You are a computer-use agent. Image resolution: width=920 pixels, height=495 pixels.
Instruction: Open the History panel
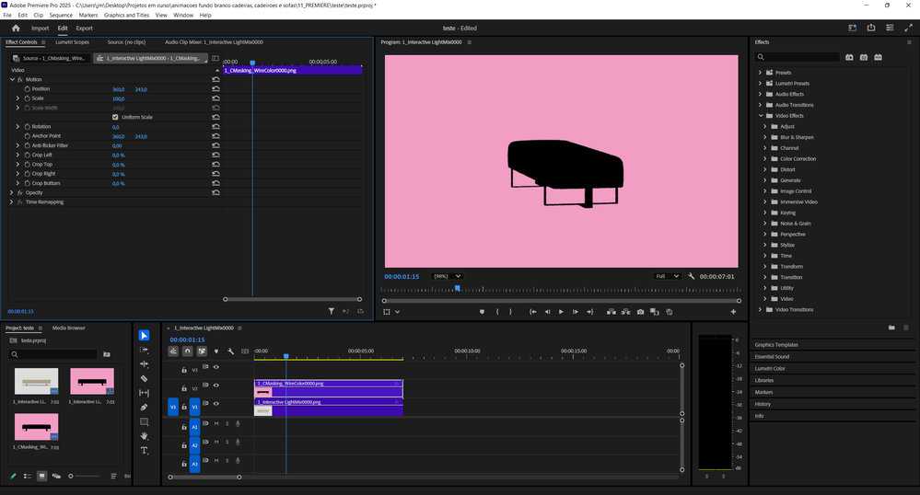pos(763,404)
